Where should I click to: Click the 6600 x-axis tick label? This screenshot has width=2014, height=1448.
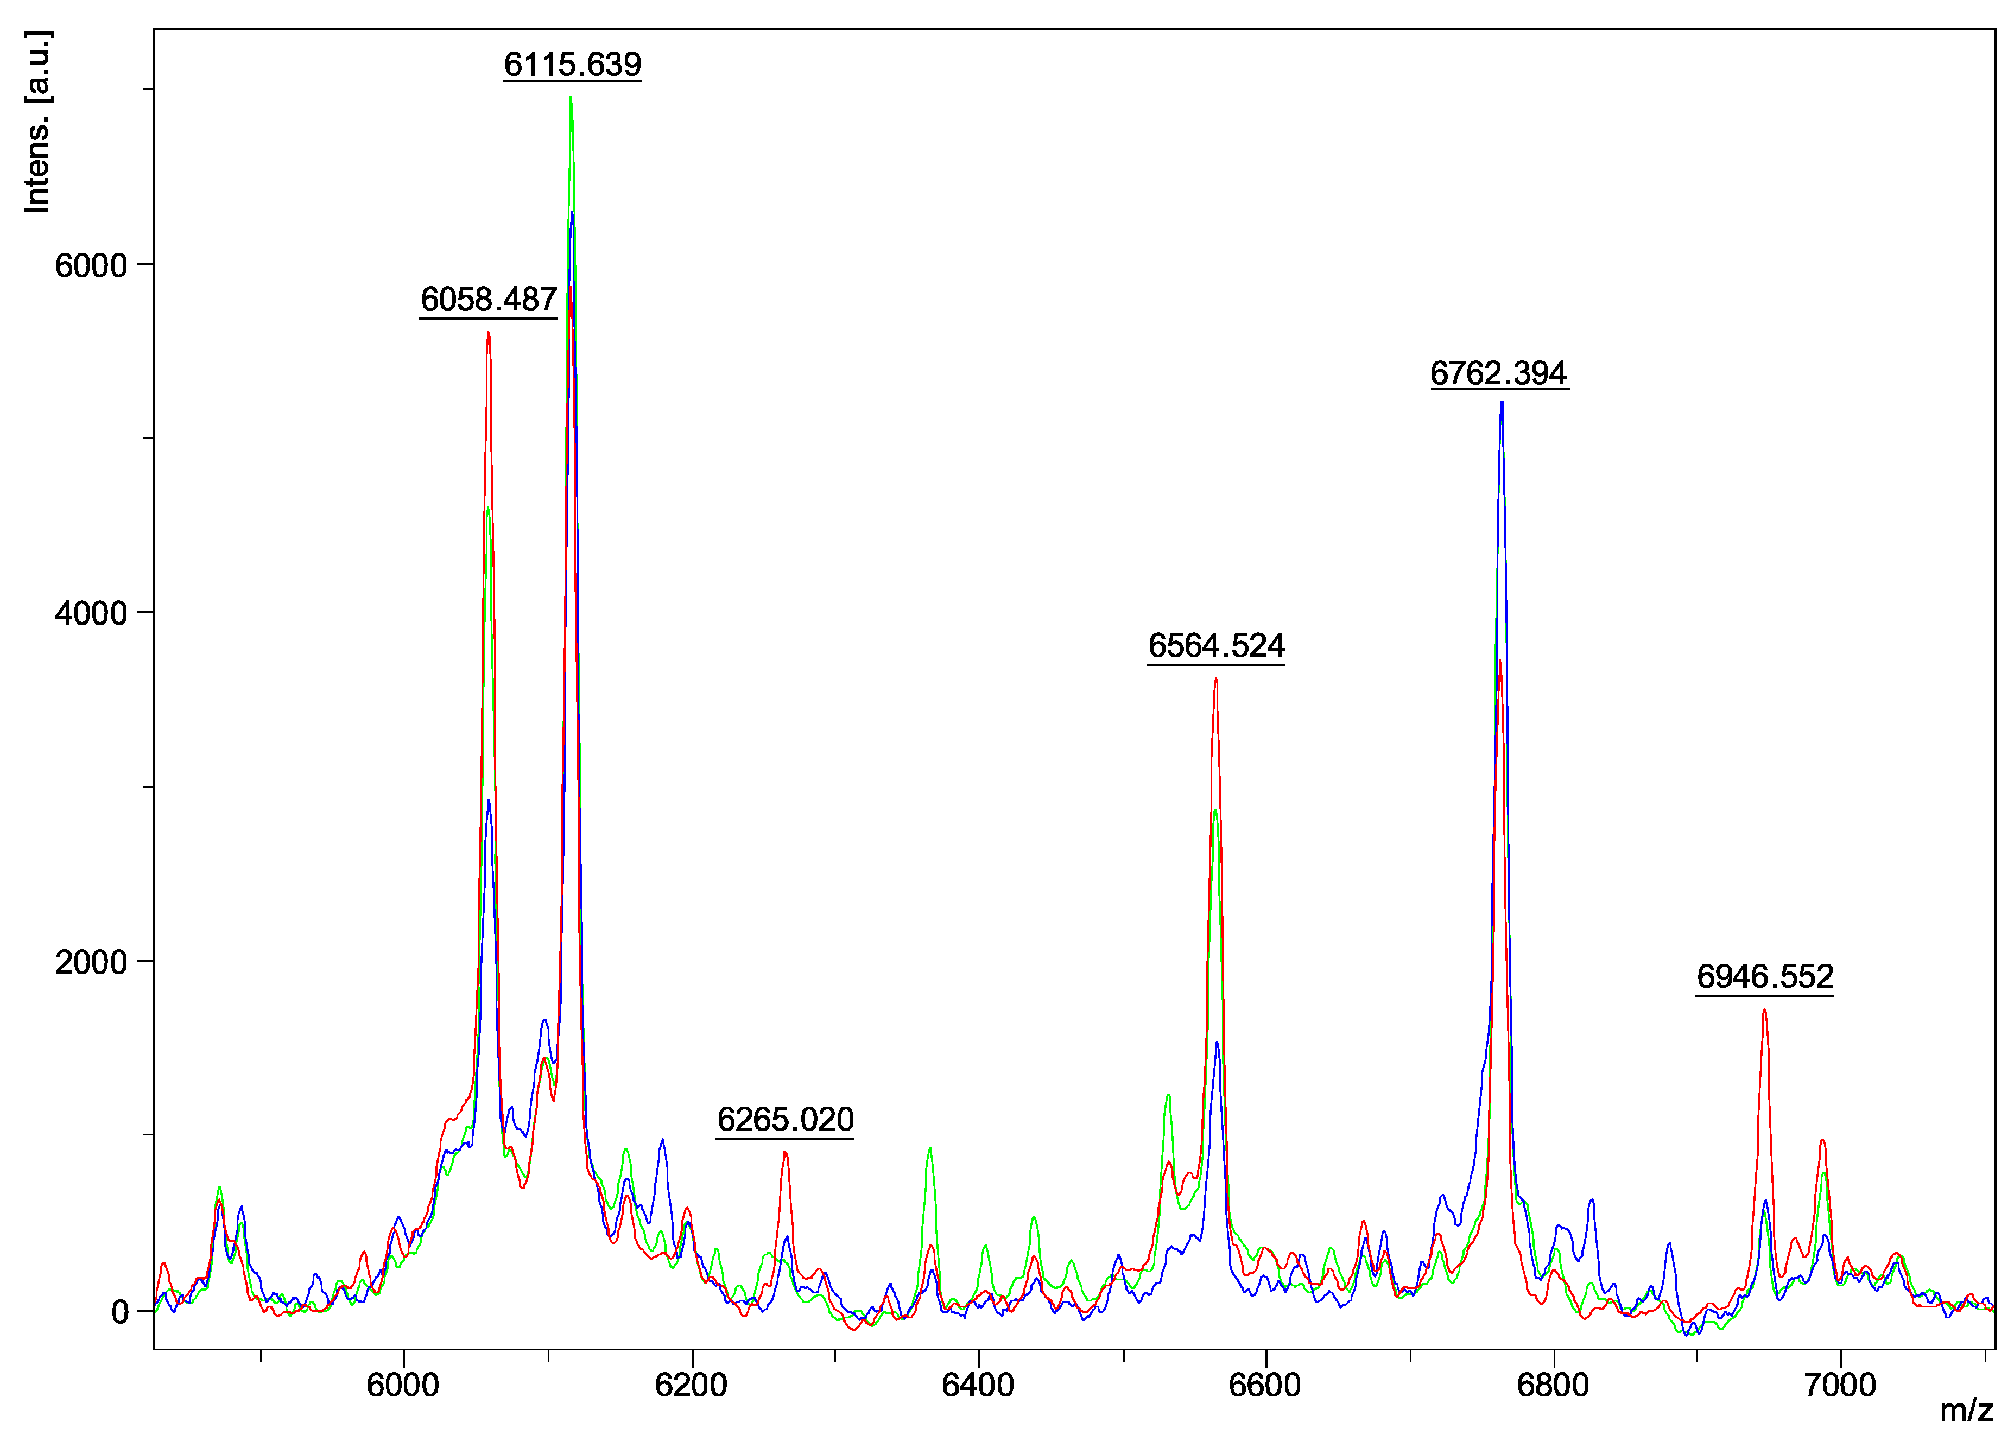pyautogui.click(x=1264, y=1385)
